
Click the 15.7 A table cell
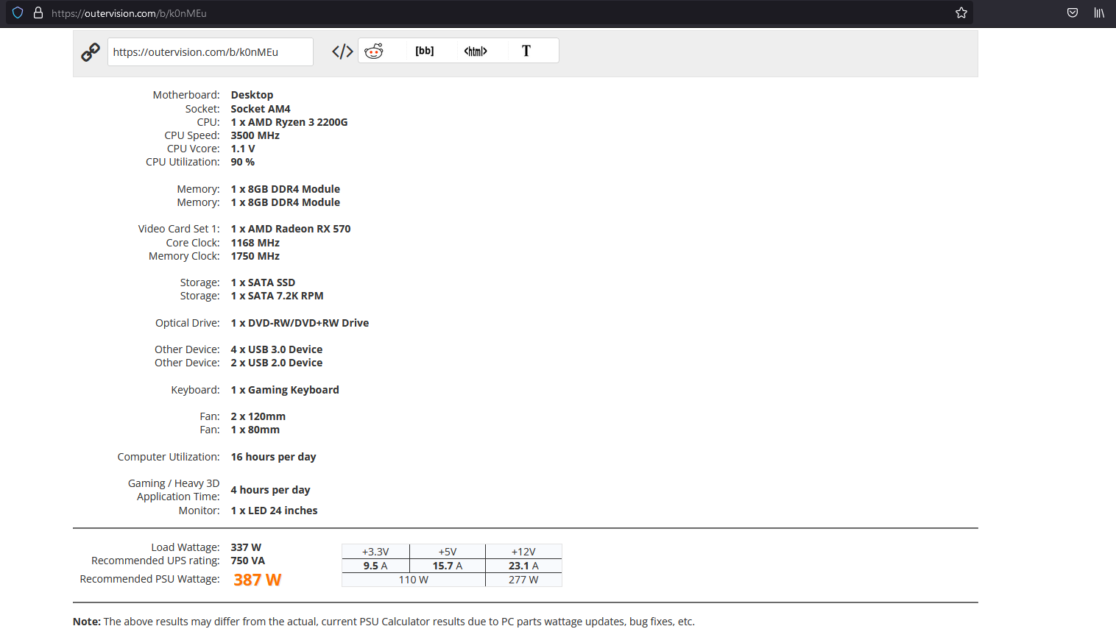click(x=448, y=566)
